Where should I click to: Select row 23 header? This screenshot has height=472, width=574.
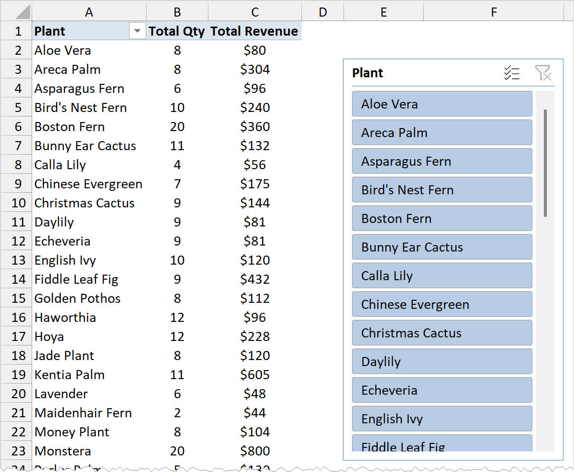coord(18,451)
